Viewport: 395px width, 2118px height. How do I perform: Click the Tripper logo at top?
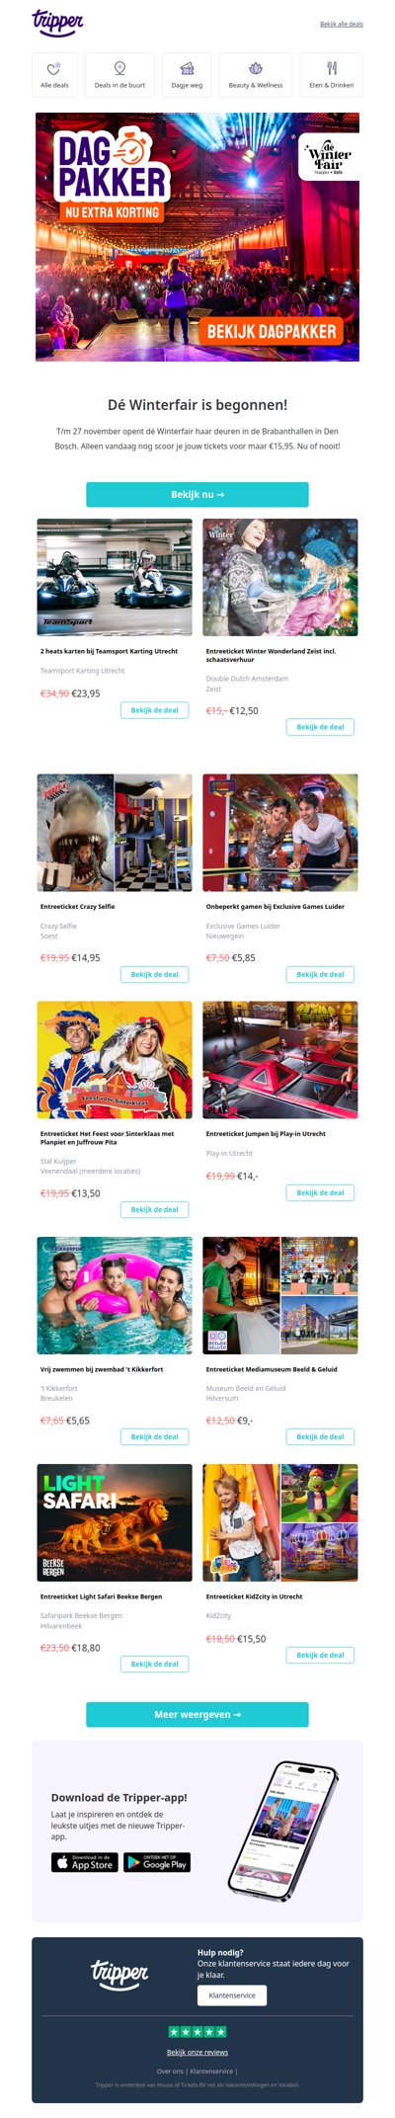click(57, 23)
